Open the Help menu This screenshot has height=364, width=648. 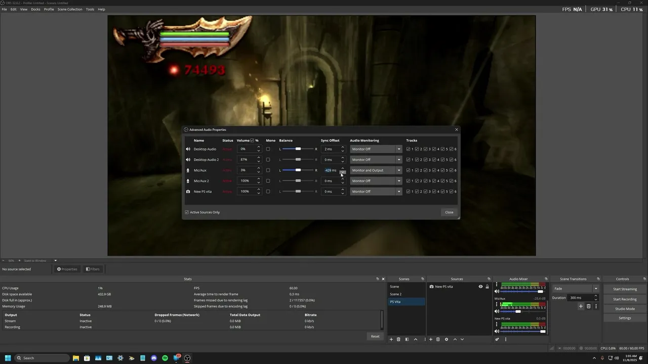pyautogui.click(x=101, y=9)
